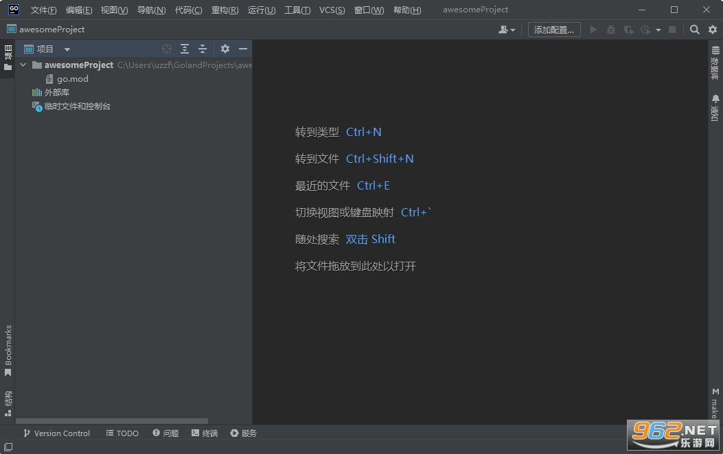Select go.mod file in project tree
The height and width of the screenshot is (454, 723).
[72, 79]
